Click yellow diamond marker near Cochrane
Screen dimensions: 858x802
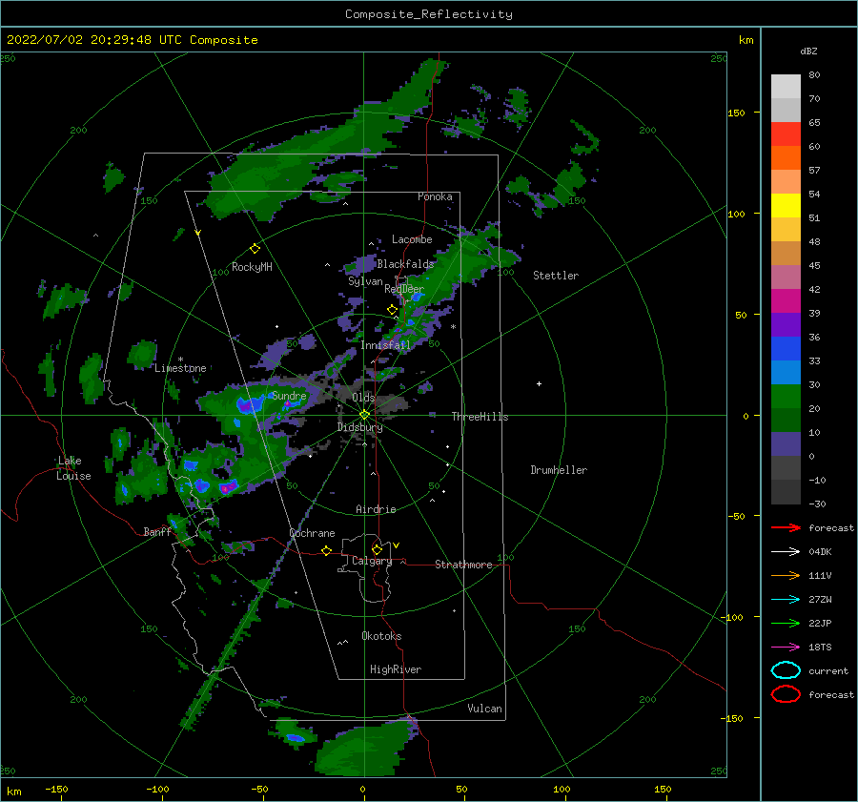(327, 551)
